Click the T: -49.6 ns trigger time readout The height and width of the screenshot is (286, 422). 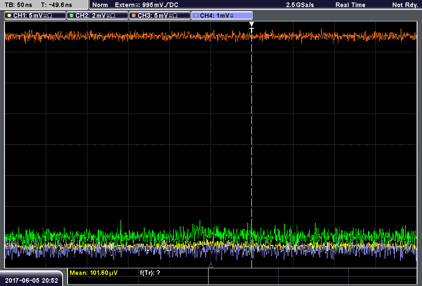pos(56,5)
